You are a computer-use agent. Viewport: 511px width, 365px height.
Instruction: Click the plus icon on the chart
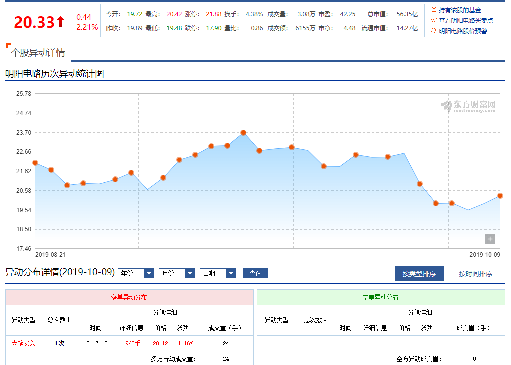pos(490,239)
